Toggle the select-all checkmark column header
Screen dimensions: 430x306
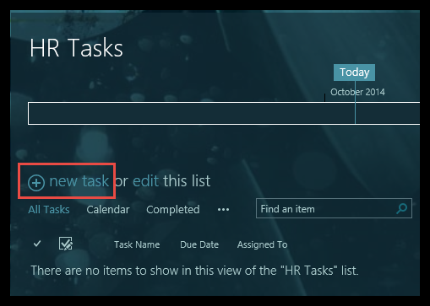pos(37,244)
